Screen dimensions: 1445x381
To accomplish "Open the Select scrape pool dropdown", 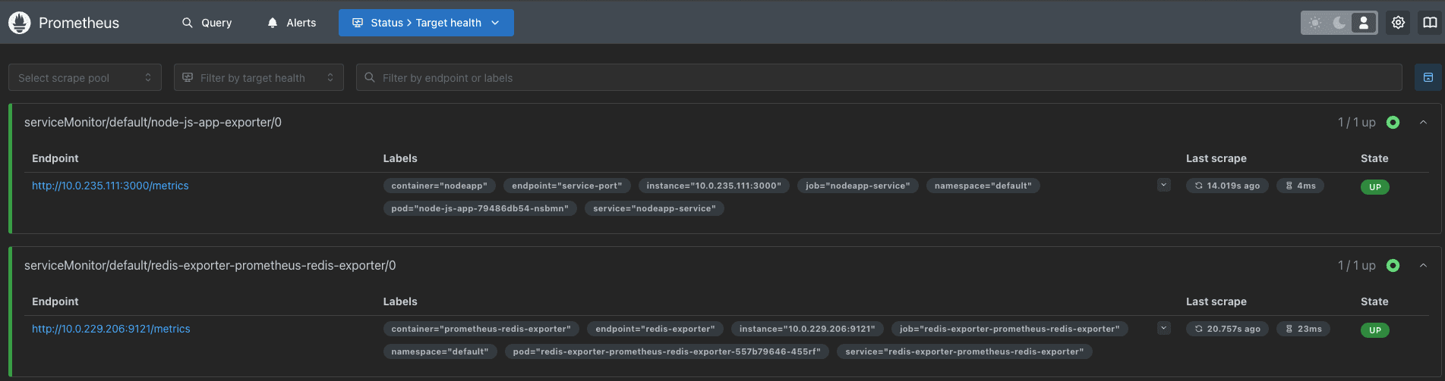I will [85, 77].
